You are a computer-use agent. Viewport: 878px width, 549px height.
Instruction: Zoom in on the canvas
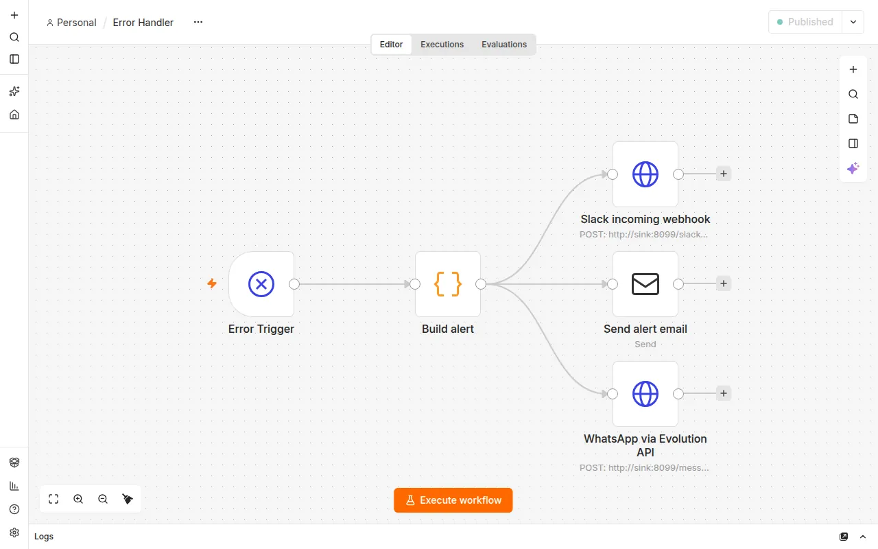pyautogui.click(x=78, y=499)
